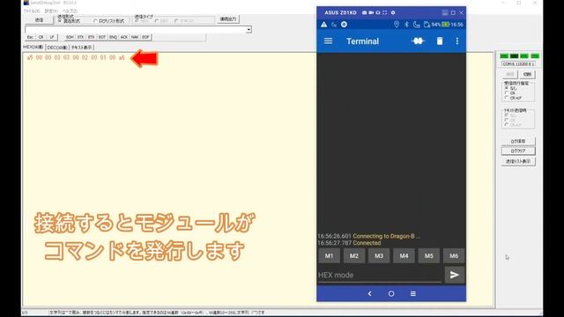Open the Terminal app hamburger menu
Screen dimensions: 564x317
pos(328,41)
